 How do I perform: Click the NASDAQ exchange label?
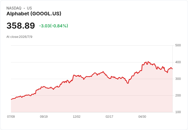click(x=14, y=8)
